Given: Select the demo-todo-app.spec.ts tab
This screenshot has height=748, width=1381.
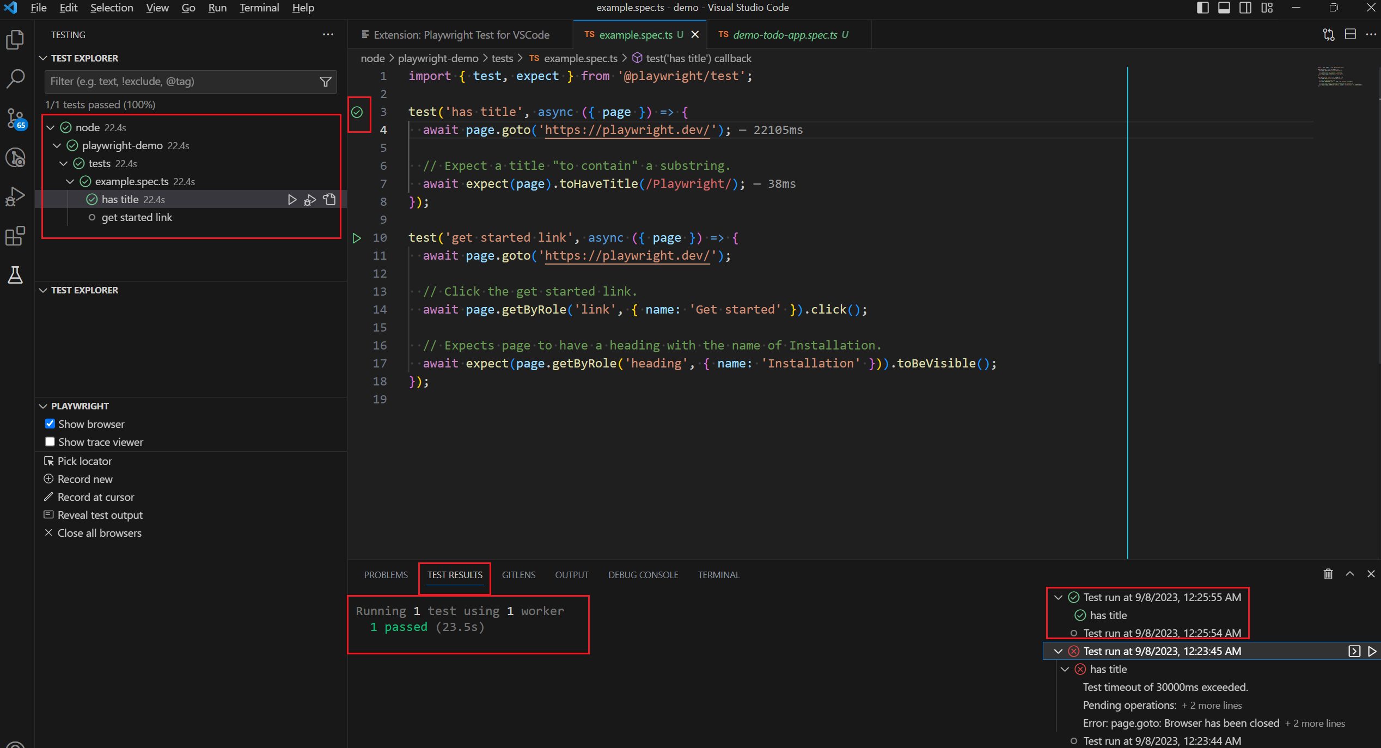Looking at the screenshot, I should 783,34.
